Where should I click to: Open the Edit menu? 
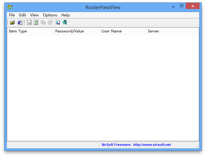[23, 15]
